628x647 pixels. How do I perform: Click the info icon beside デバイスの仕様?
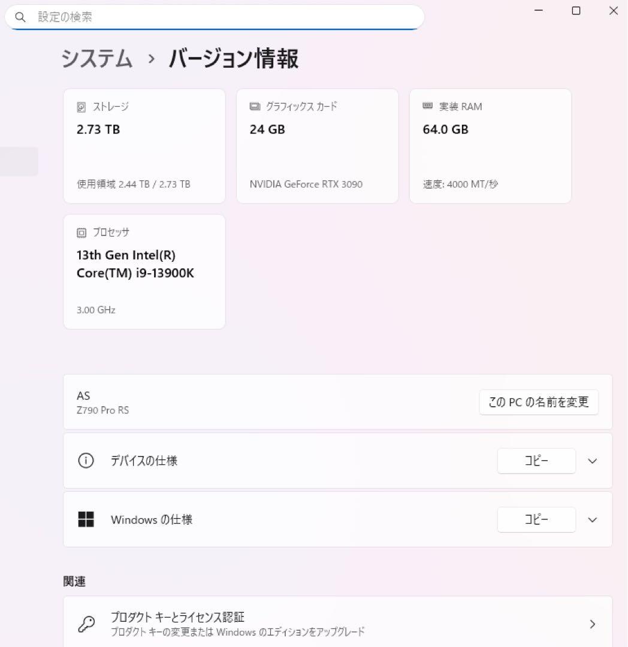coord(86,461)
